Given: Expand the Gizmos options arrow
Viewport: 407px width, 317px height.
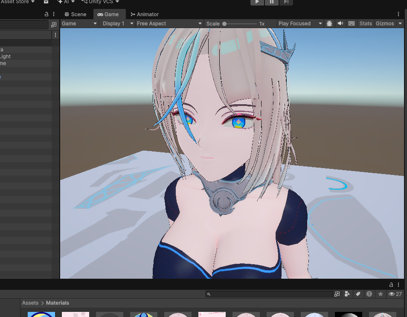Looking at the screenshot, I should click(400, 23).
